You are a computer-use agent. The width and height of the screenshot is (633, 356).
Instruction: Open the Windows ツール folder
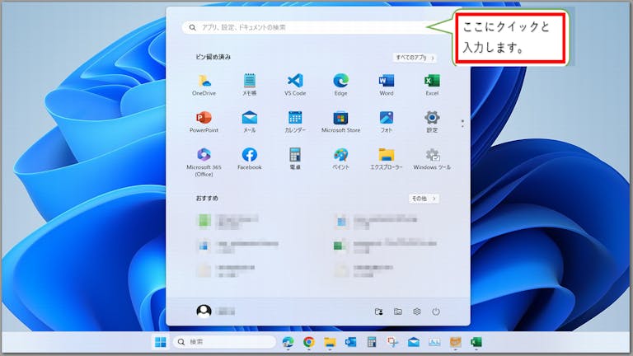click(x=432, y=159)
